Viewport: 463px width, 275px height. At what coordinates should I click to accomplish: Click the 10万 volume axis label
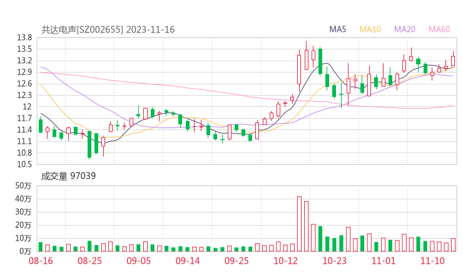(x=23, y=238)
